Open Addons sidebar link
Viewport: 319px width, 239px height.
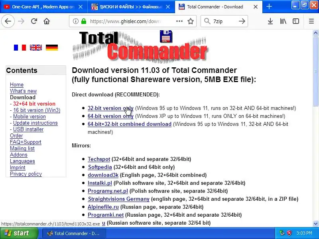(x=18, y=155)
